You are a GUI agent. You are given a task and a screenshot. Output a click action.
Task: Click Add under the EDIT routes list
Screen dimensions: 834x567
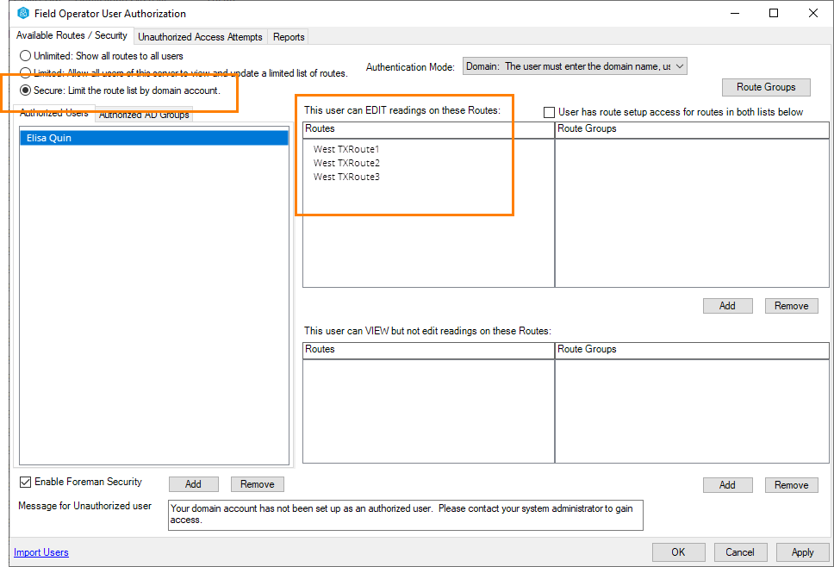(727, 306)
